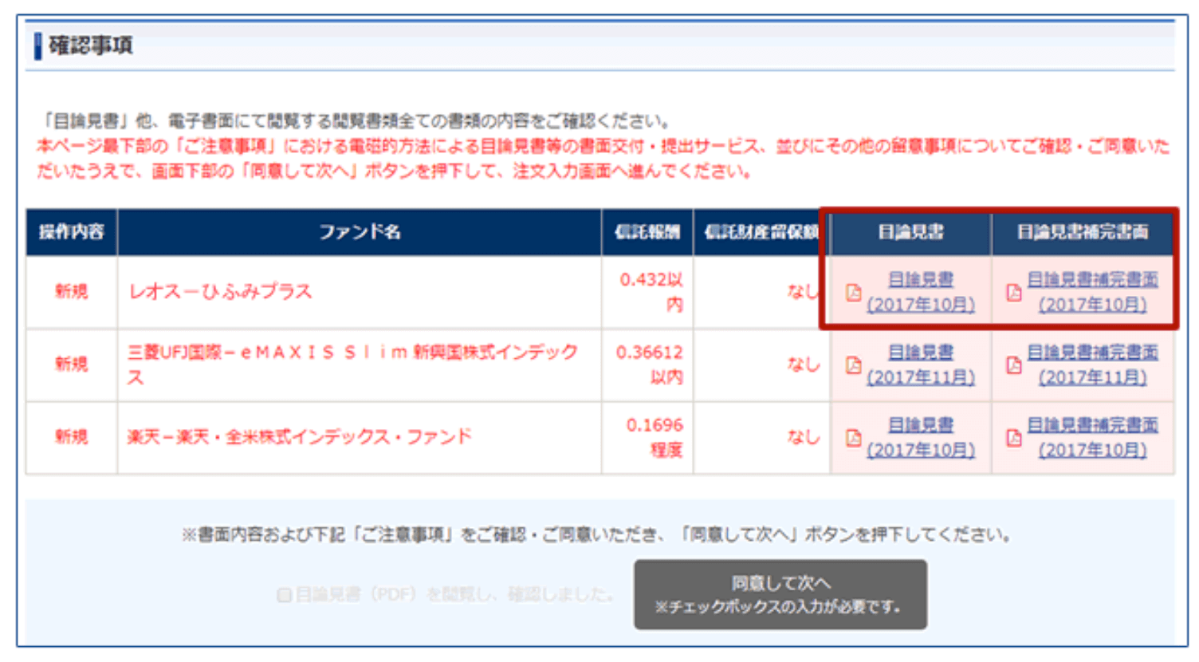1199x662 pixels.
Task: Open 目論見書 (2017年10月) link for レオス－ひふみプラス
Action: [921, 292]
